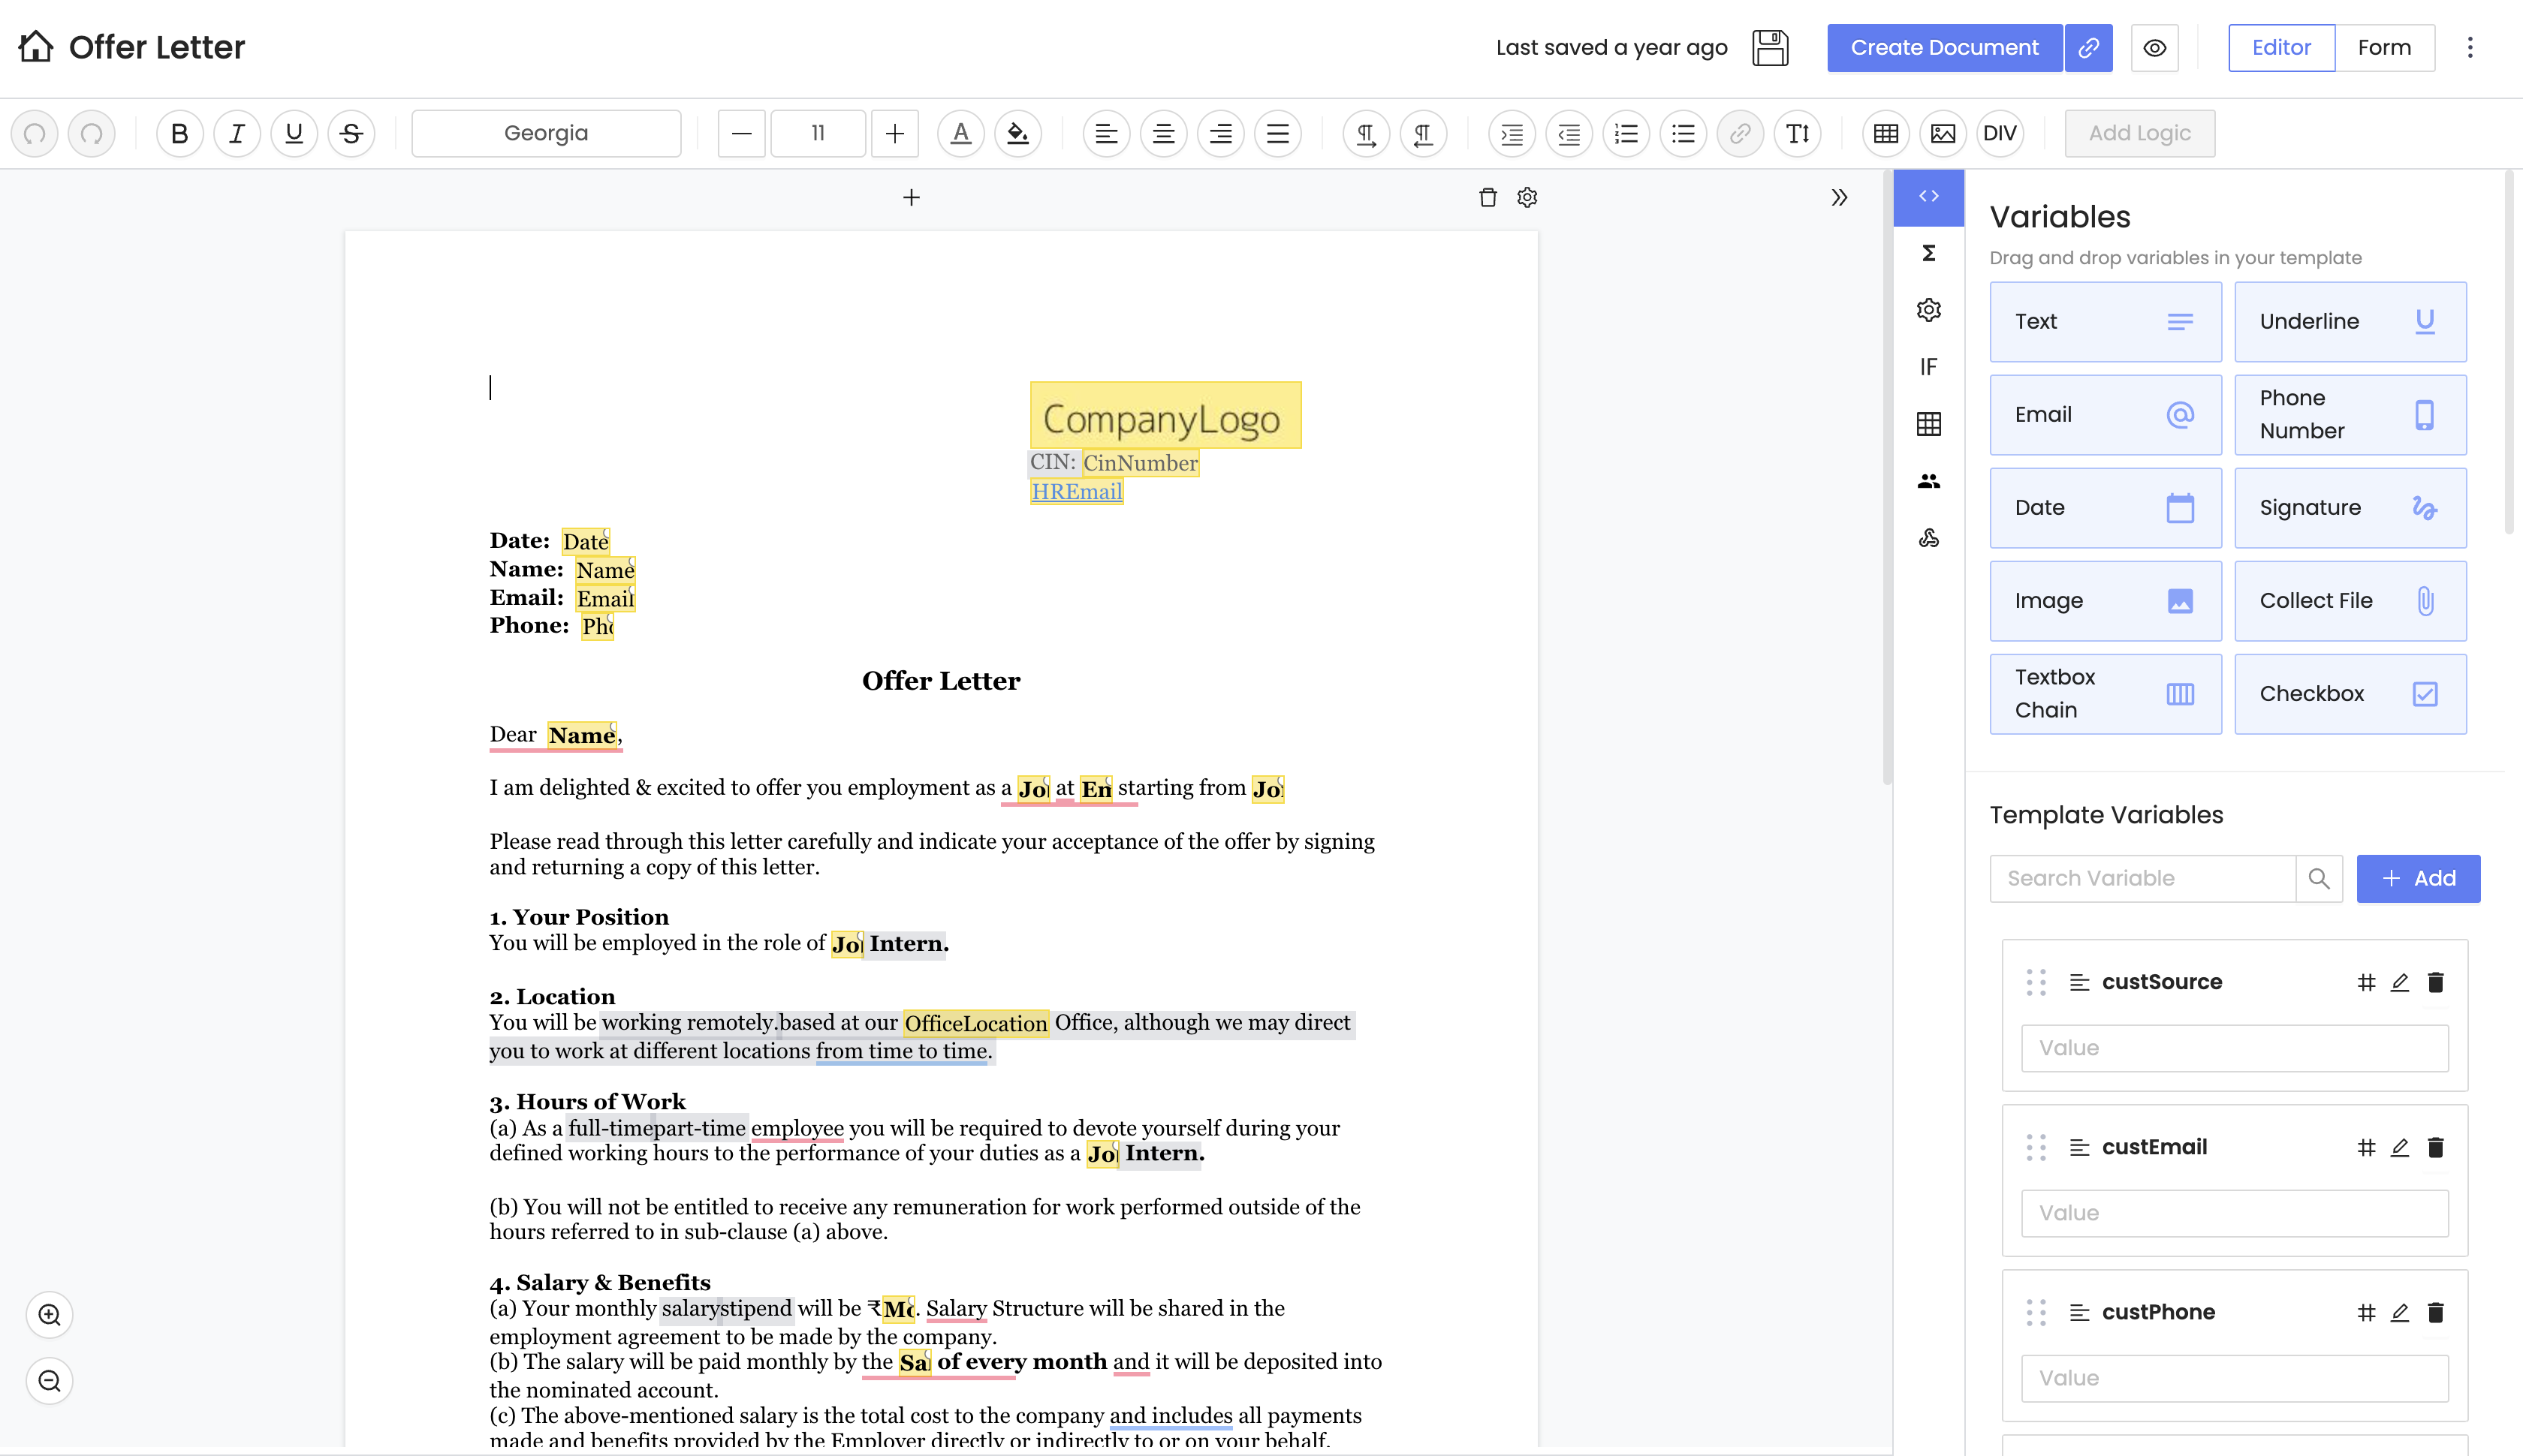Delete the page with trash icon
The height and width of the screenshot is (1456, 2523).
pos(1488,197)
